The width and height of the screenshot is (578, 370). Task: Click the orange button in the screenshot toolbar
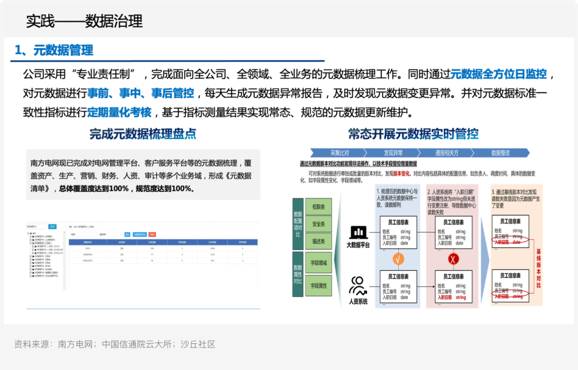click(x=152, y=234)
